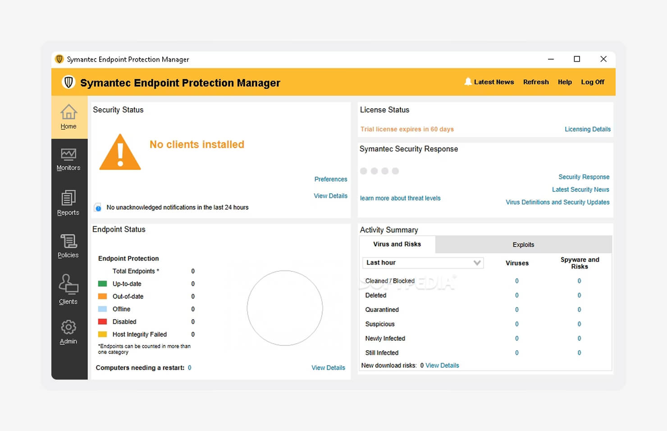Viewport: 667px width, 431px height.
Task: Open the Clients section
Action: pos(68,289)
